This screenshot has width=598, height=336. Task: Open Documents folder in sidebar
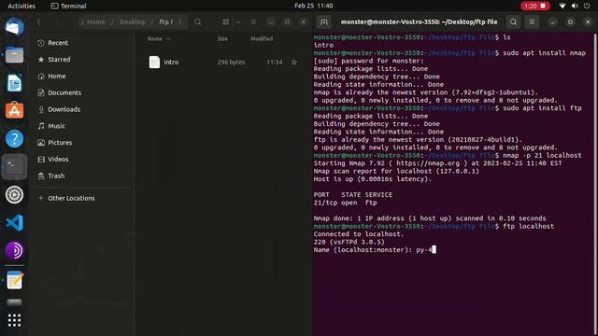coord(64,92)
